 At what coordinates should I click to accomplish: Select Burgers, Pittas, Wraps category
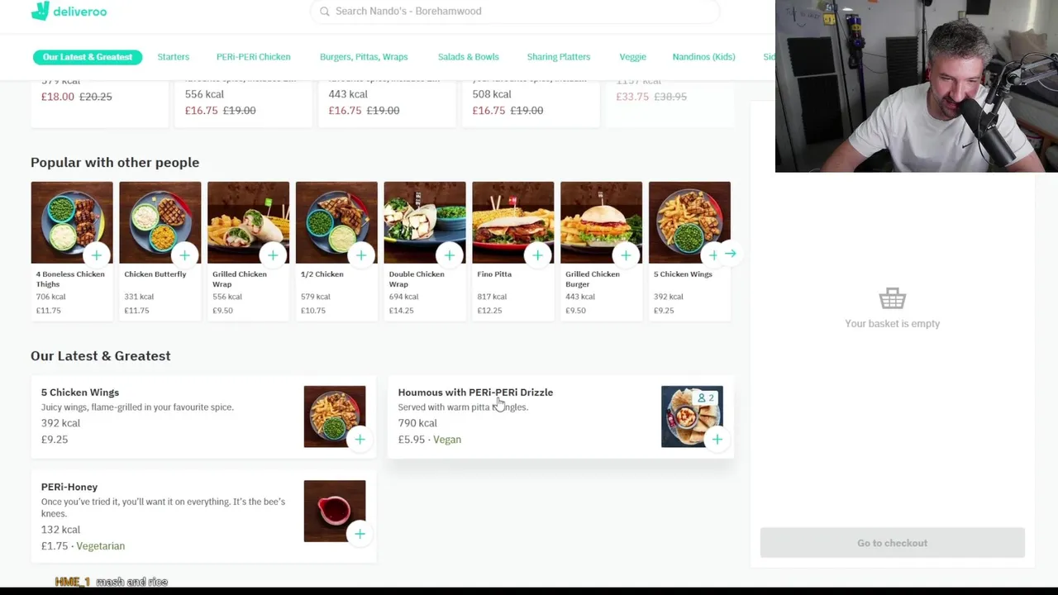coord(364,57)
